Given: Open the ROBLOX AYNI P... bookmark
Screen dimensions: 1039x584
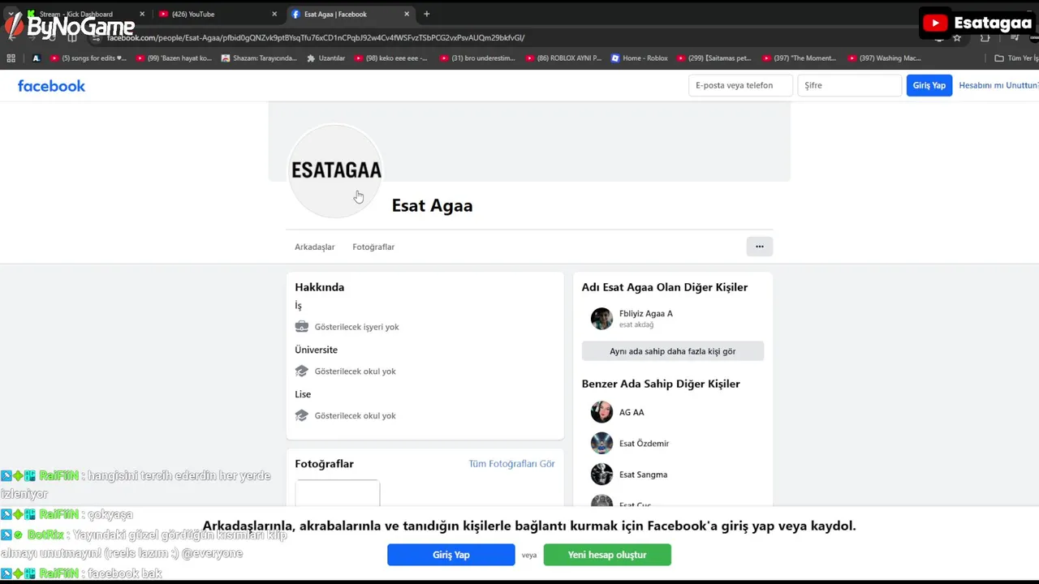Looking at the screenshot, I should 563,58.
